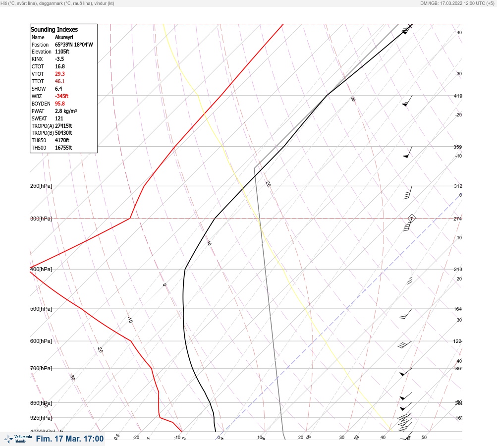Click the BOYDEN value 95.8
The height and width of the screenshot is (446, 497).
[60, 104]
